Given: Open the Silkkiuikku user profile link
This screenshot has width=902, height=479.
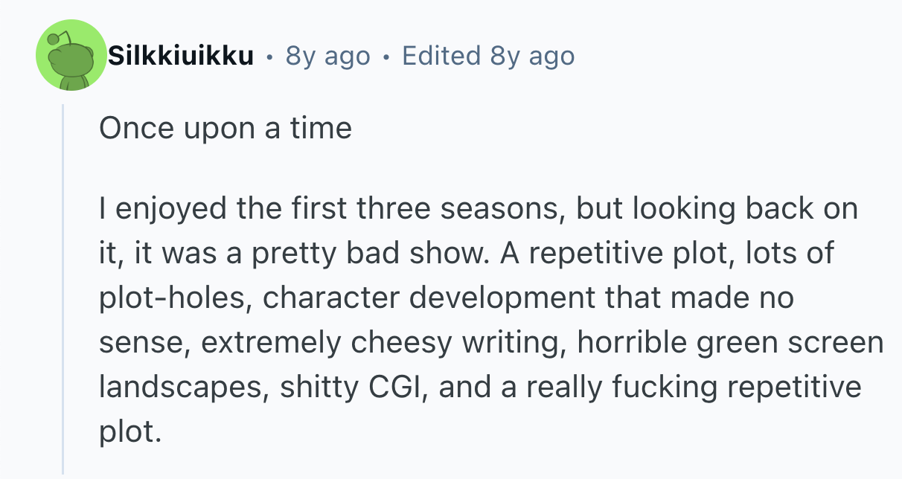Looking at the screenshot, I should [181, 56].
